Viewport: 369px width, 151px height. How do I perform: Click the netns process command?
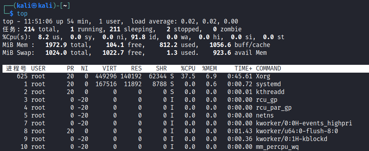[265, 115]
